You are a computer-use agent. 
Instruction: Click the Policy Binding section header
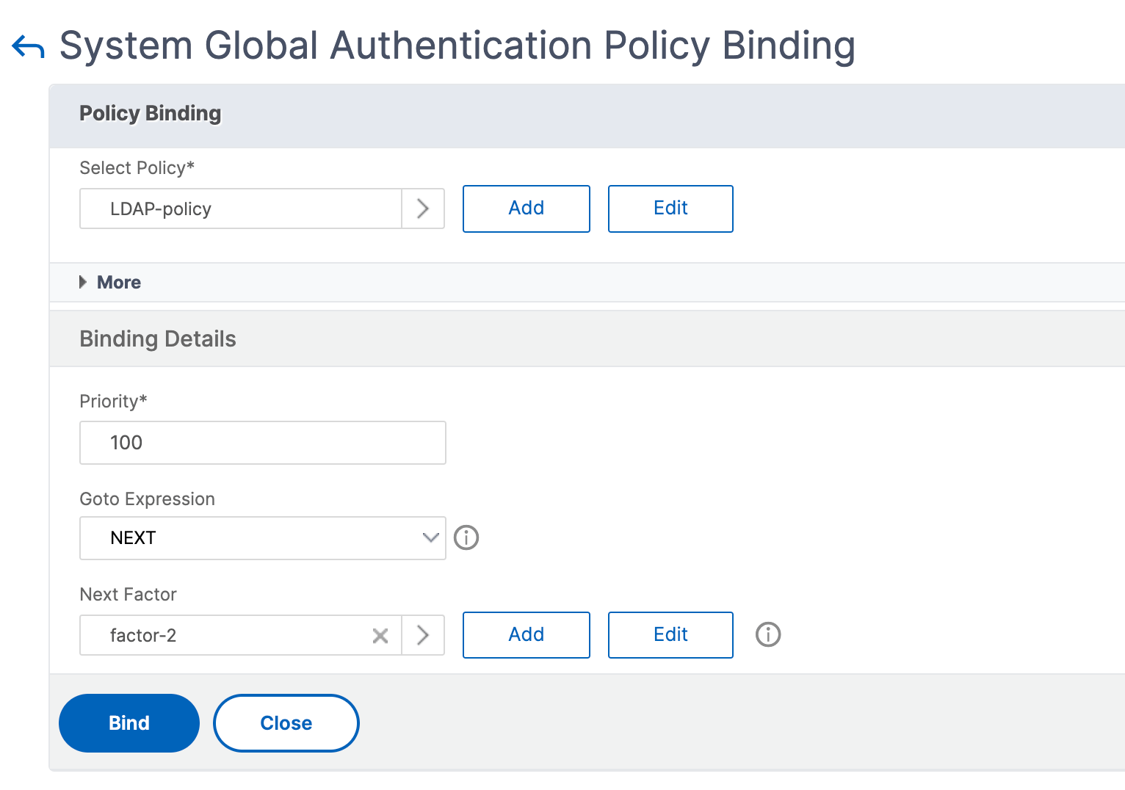(x=150, y=114)
